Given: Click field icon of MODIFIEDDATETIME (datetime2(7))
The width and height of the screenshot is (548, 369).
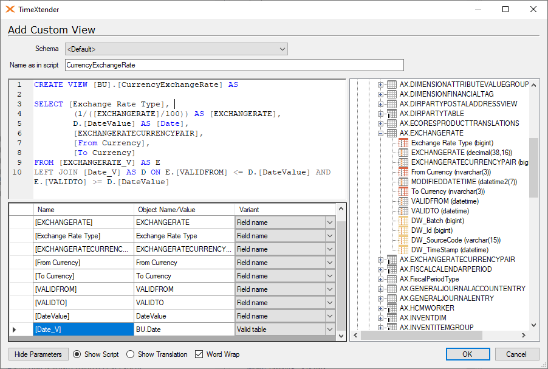Looking at the screenshot, I should pos(403,182).
